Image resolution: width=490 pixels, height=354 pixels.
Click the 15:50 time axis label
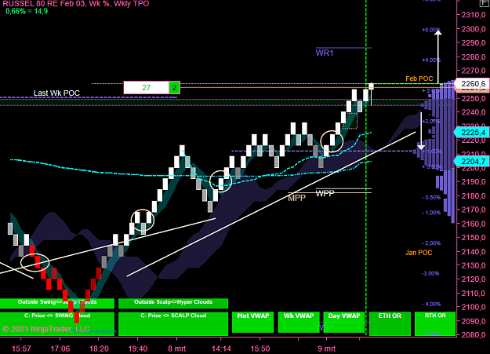coord(260,349)
